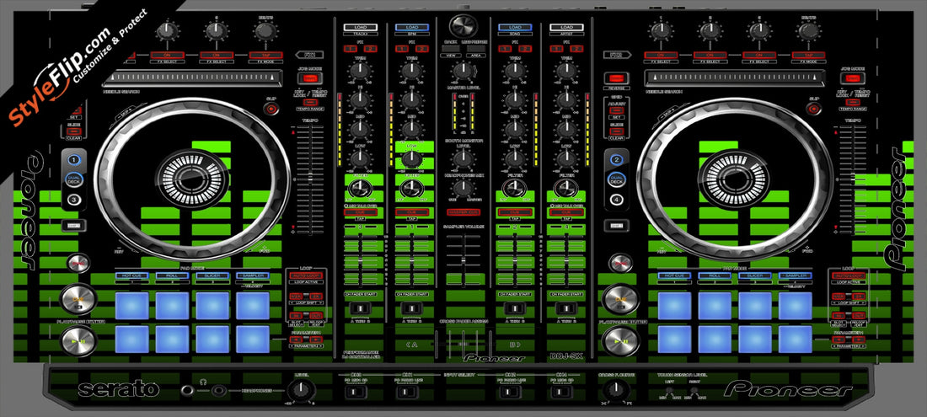Toggle right deck SLIP button

coord(814,109)
